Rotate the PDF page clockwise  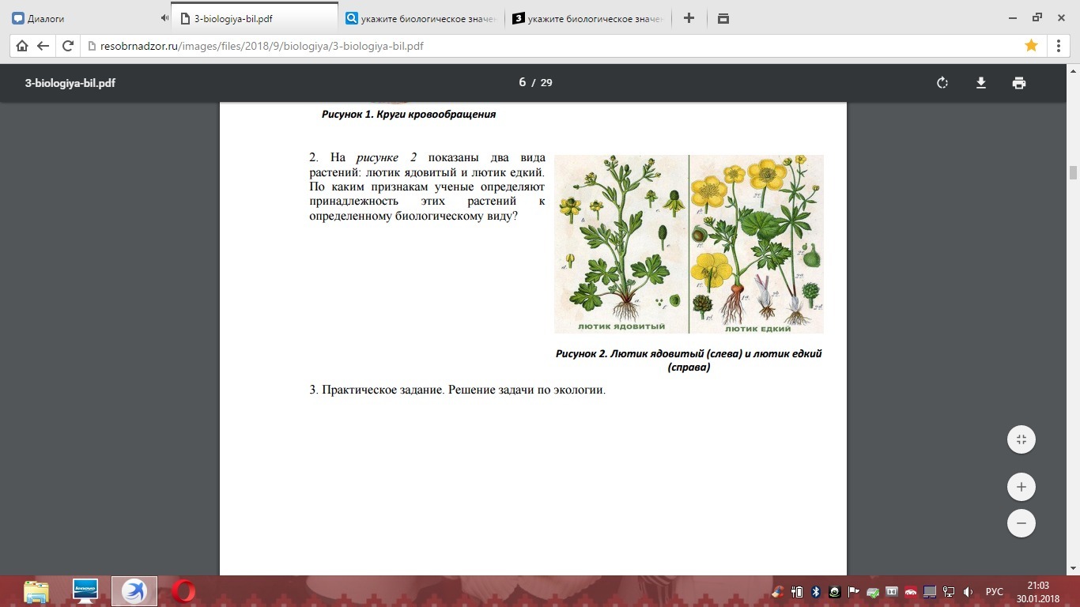point(942,83)
